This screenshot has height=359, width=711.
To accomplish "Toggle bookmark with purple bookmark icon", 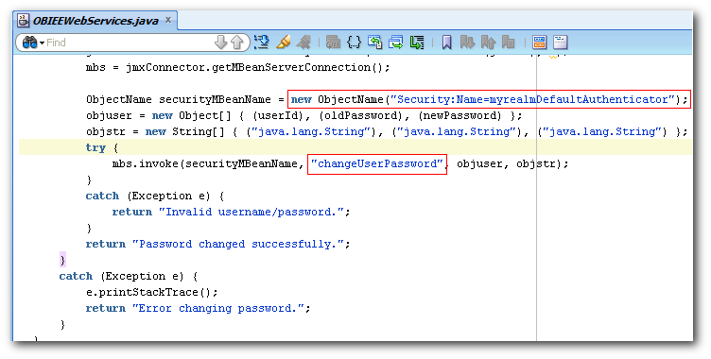I will pos(446,43).
